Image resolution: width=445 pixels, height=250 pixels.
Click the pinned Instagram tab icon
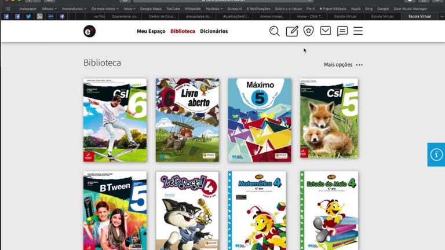pyautogui.click(x=39, y=16)
